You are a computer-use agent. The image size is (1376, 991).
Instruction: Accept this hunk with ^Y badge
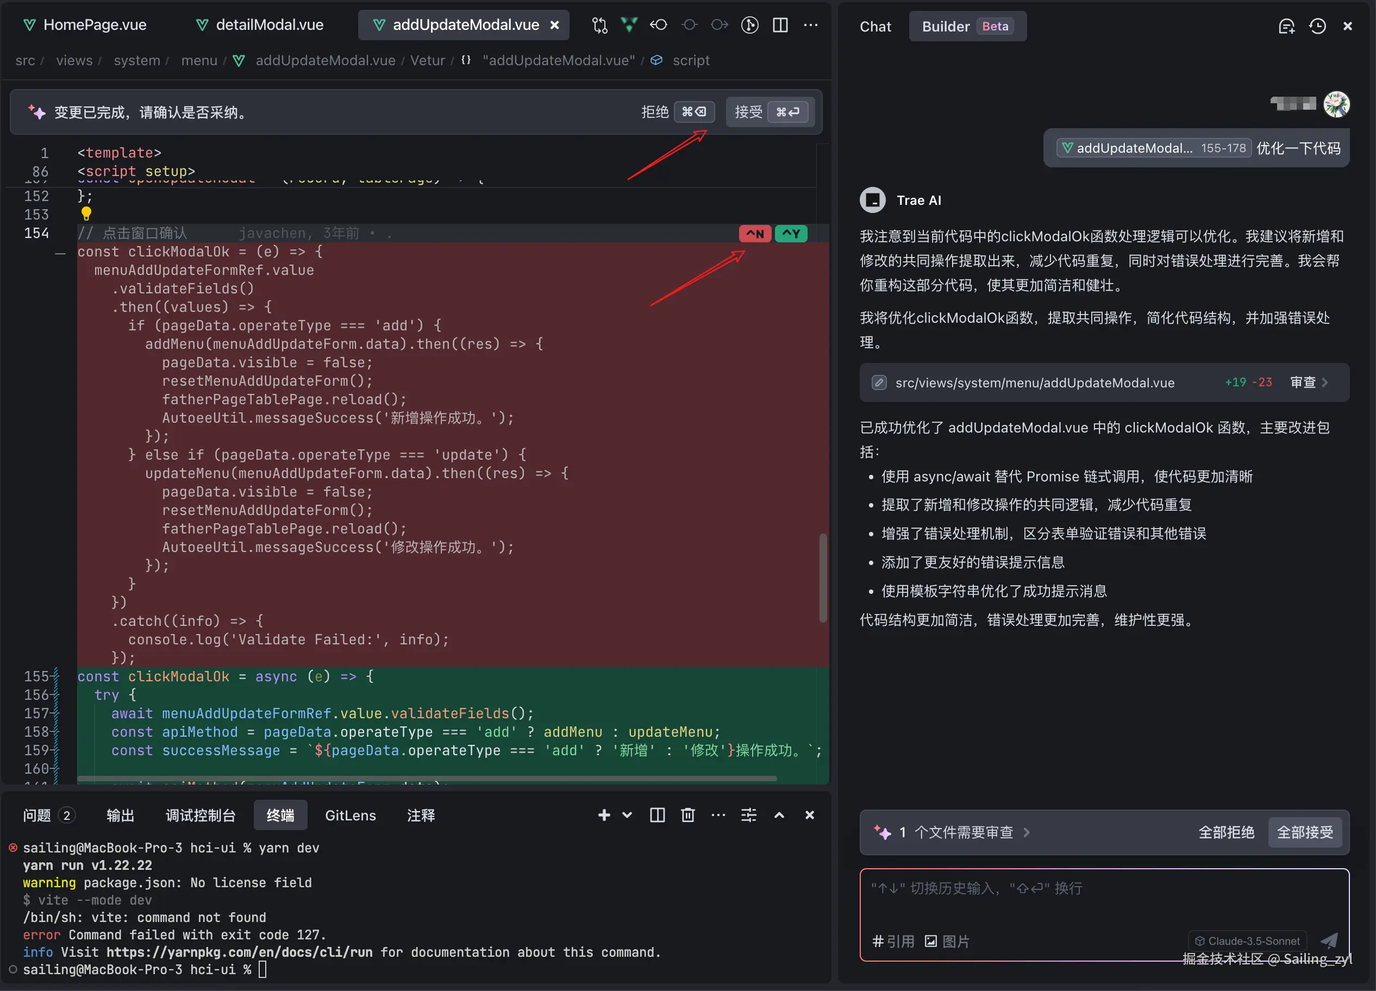[x=791, y=234]
